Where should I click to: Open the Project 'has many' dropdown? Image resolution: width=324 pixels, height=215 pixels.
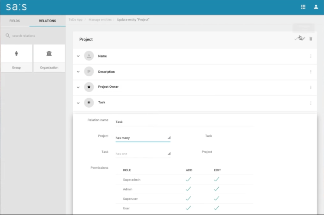pos(143,138)
